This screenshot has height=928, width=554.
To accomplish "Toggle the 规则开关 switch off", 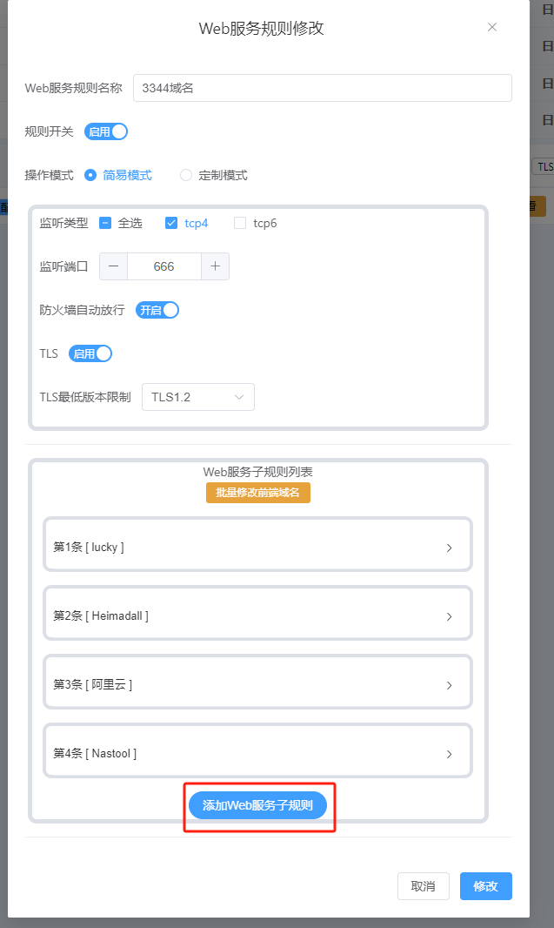I will tap(106, 131).
